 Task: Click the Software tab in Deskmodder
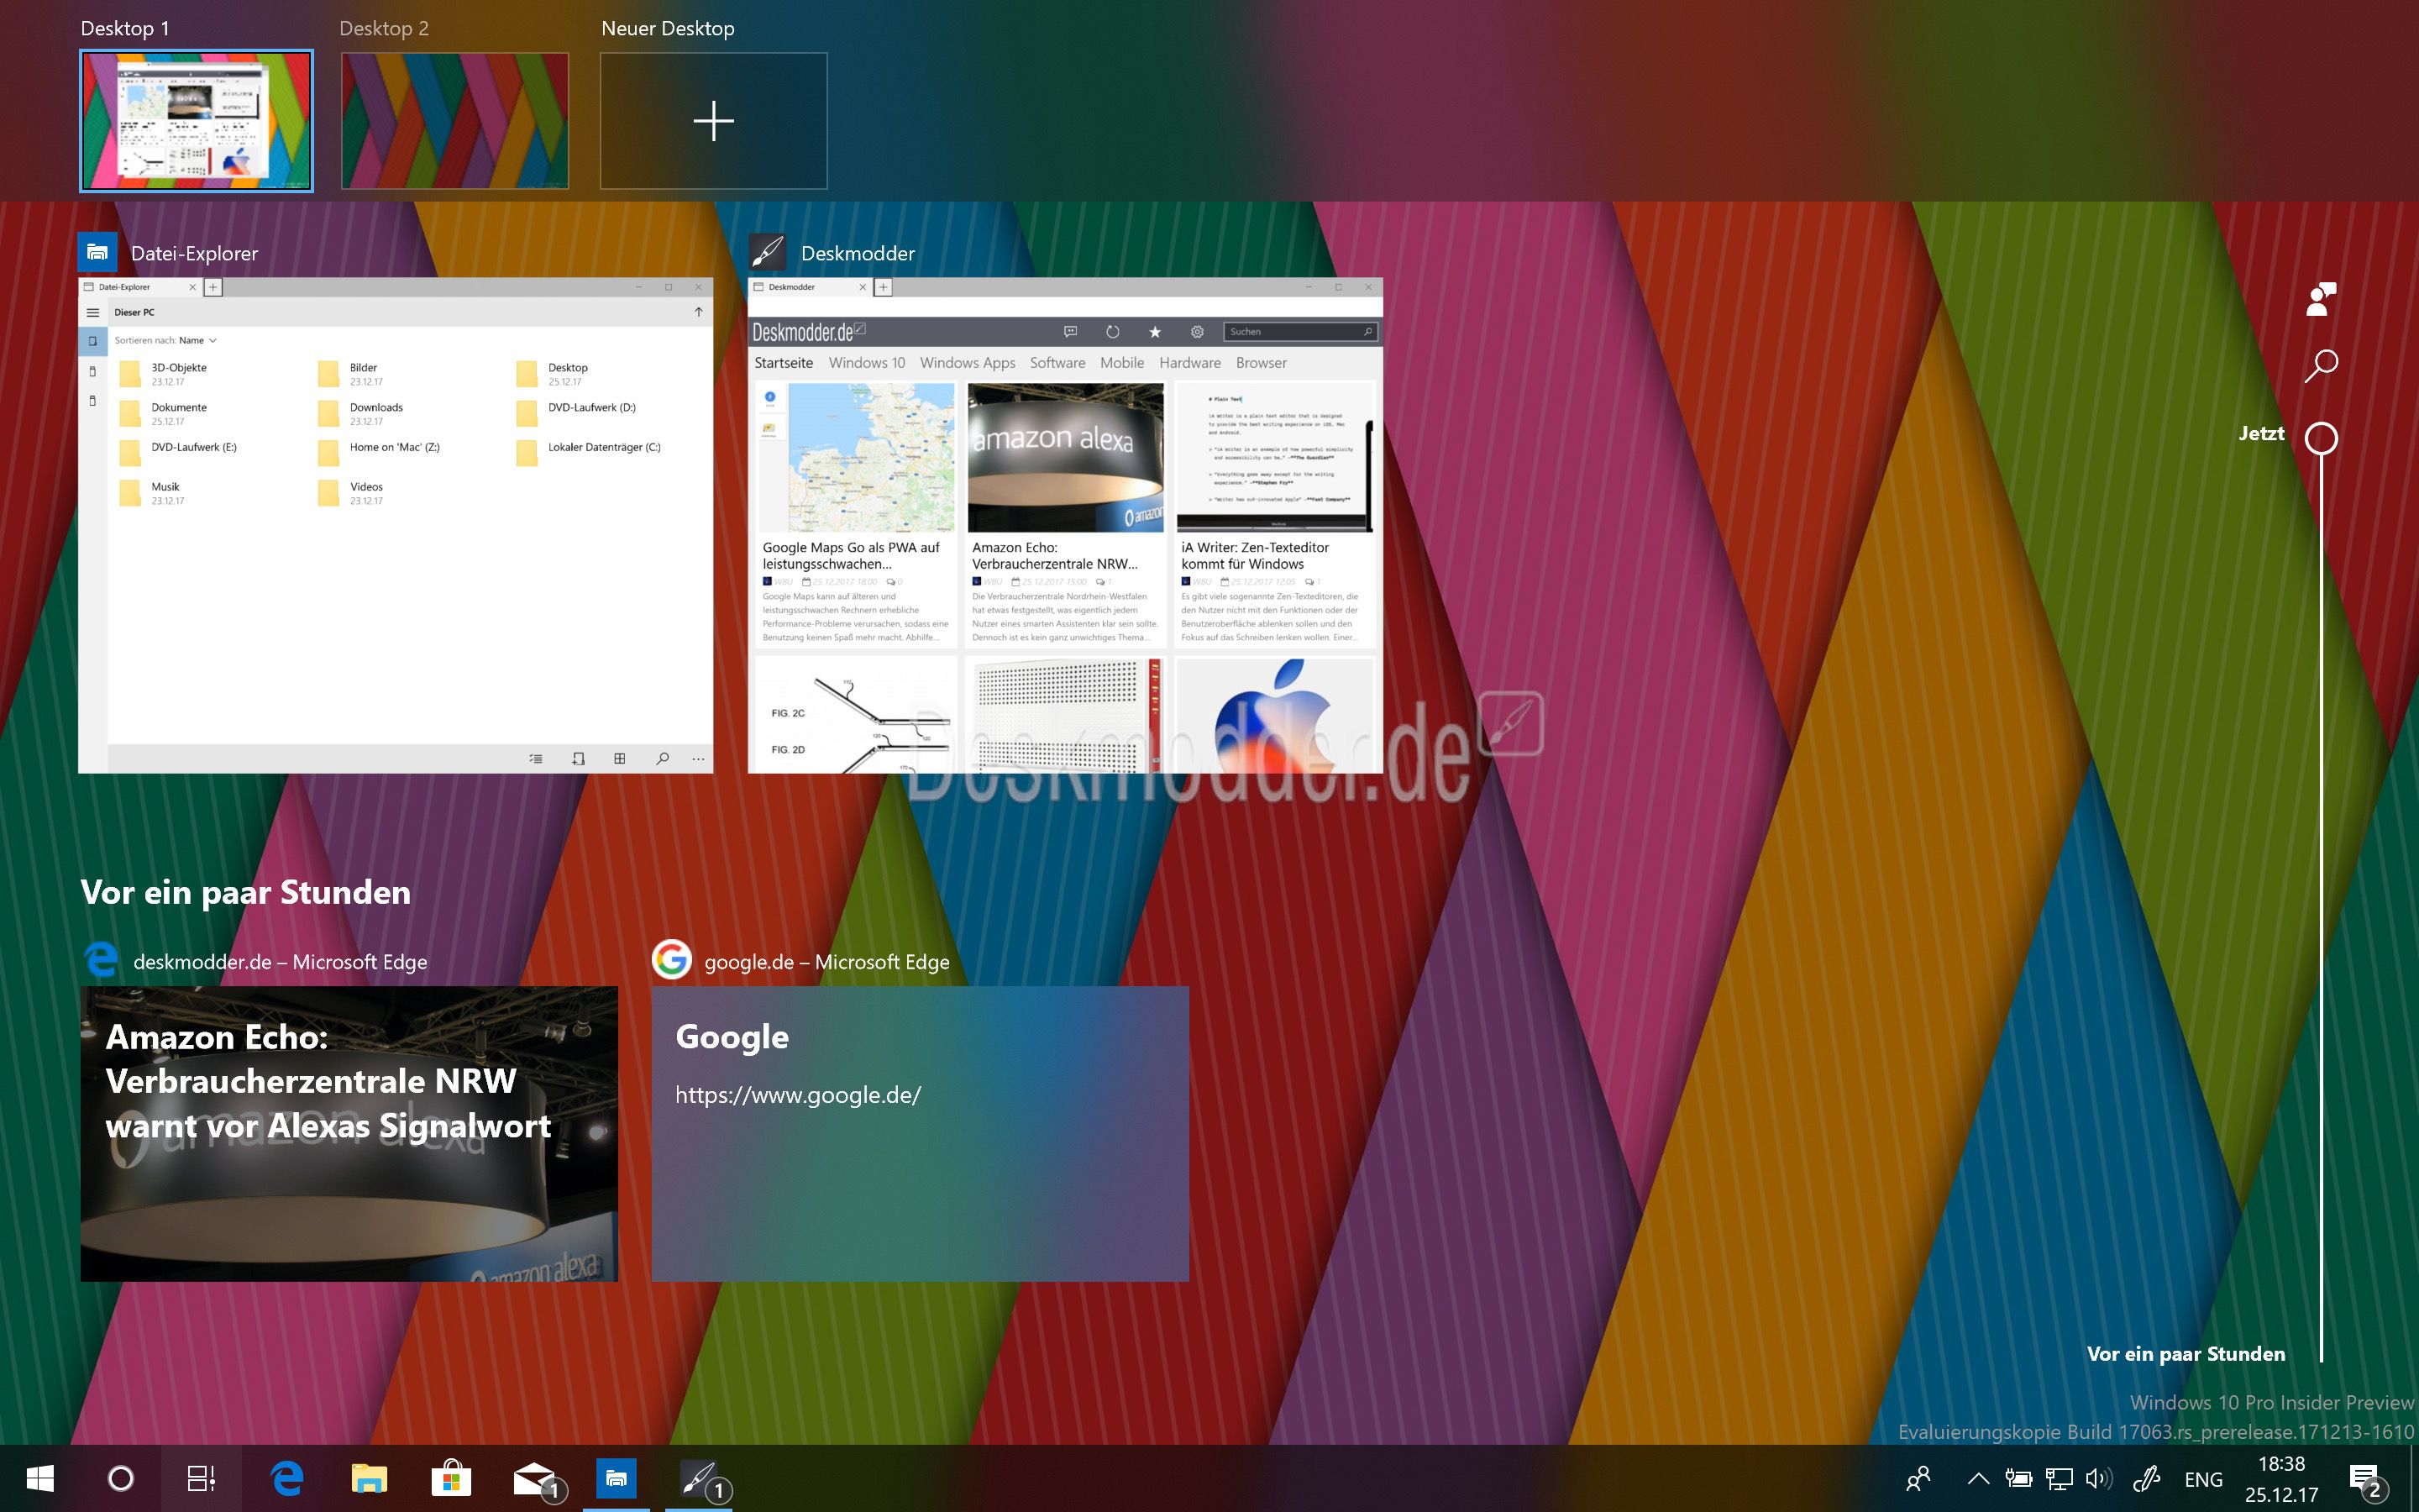pyautogui.click(x=1057, y=363)
